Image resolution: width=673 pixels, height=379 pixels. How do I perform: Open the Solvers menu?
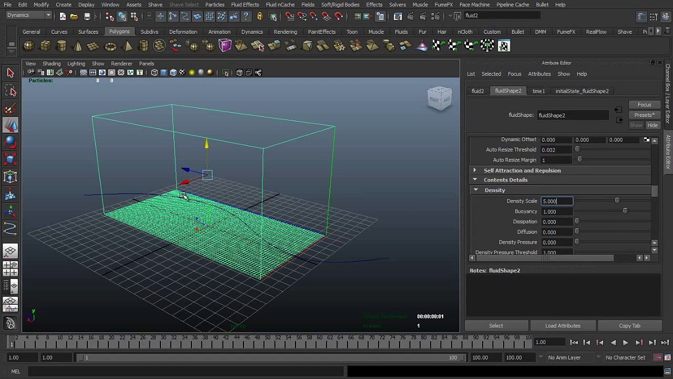click(x=397, y=5)
